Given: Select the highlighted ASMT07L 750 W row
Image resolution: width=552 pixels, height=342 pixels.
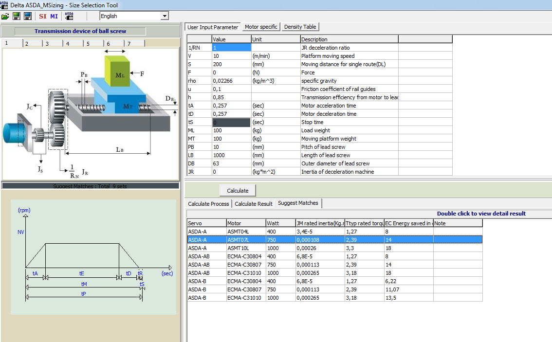Looking at the screenshot, I should [x=335, y=240].
